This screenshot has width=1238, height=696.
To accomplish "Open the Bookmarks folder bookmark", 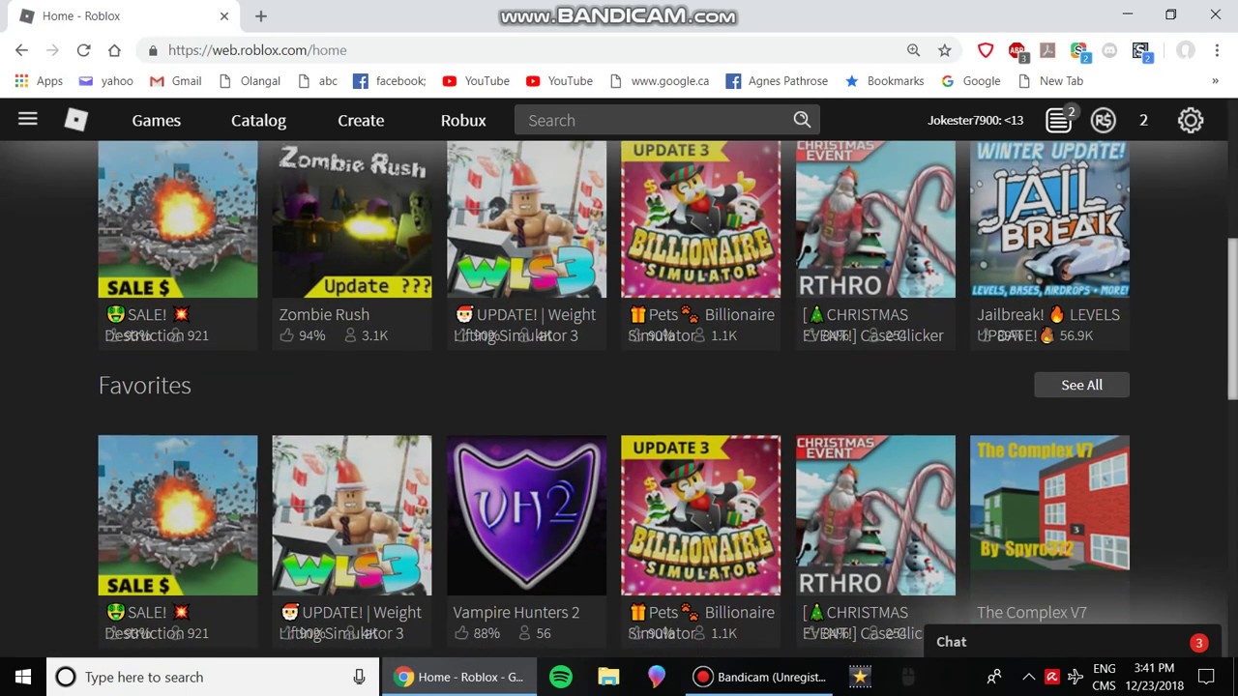I will (884, 81).
